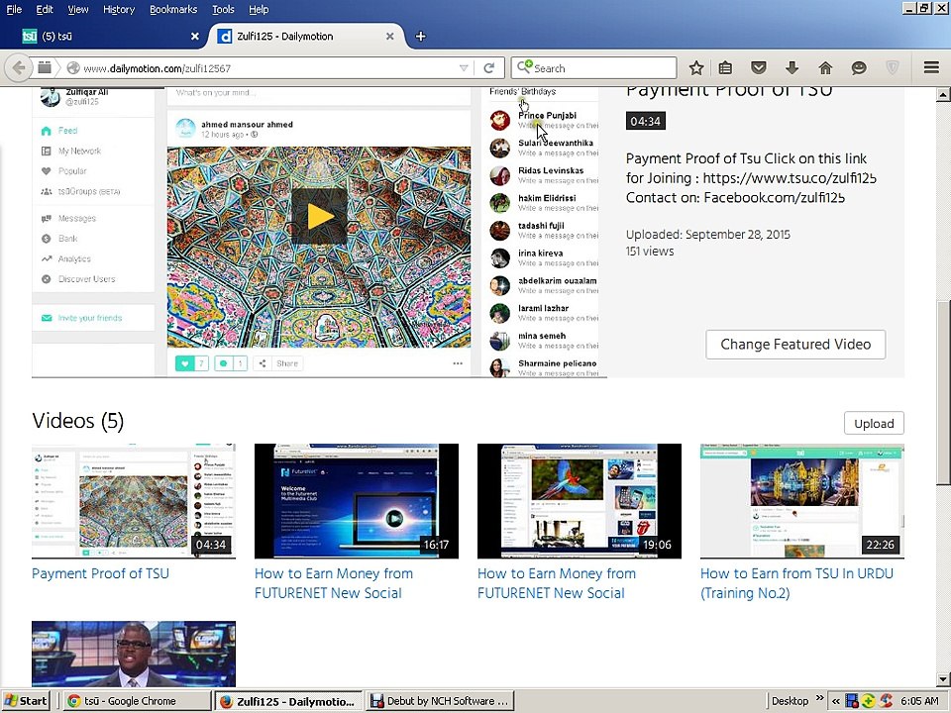This screenshot has width=951, height=713.
Task: Open the Edit menu
Action: (x=45, y=9)
